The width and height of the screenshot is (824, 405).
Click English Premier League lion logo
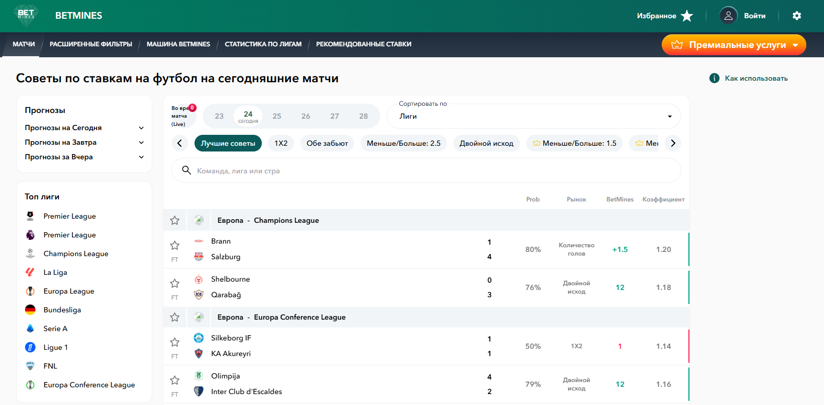pos(30,235)
